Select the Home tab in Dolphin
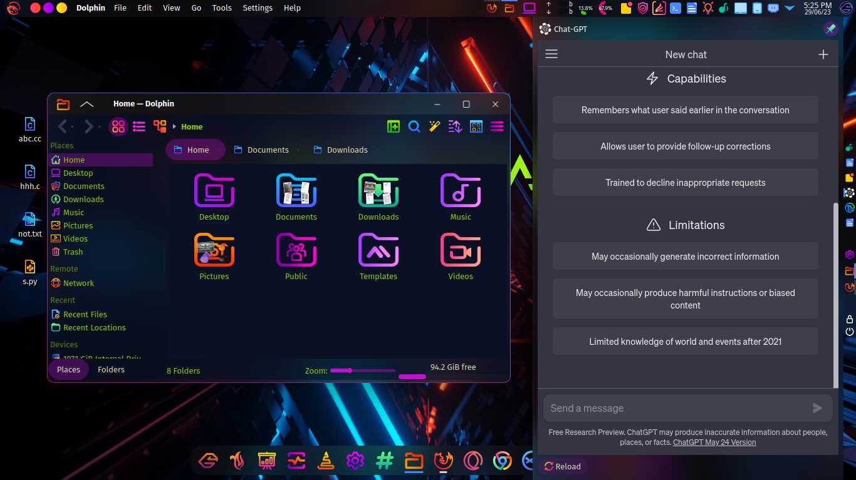Viewport: 856px width, 480px height. (195, 150)
